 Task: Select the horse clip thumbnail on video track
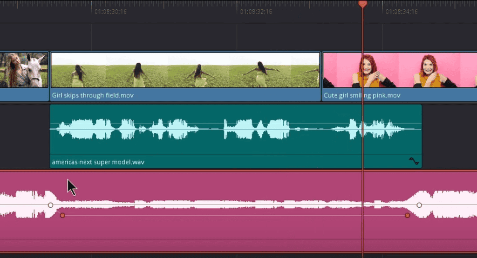pos(24,70)
